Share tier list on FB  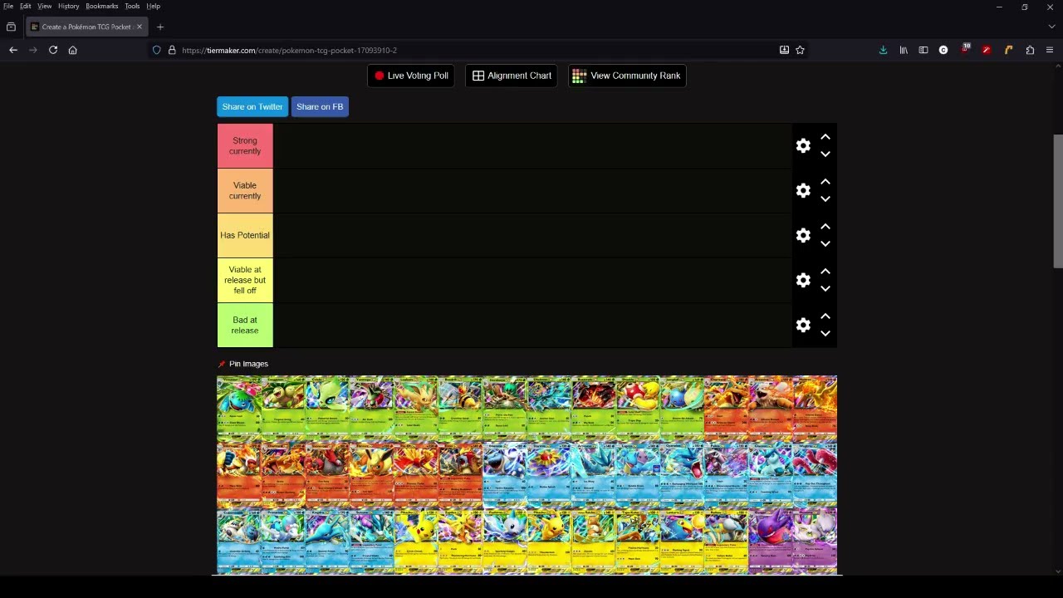click(x=320, y=106)
